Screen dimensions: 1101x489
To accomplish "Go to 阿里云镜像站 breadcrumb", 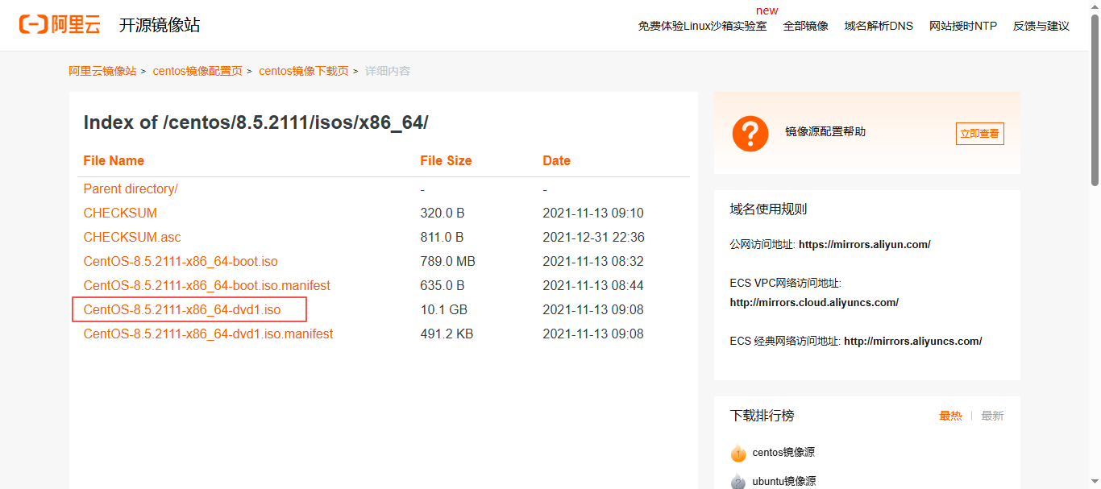I will pyautogui.click(x=102, y=71).
